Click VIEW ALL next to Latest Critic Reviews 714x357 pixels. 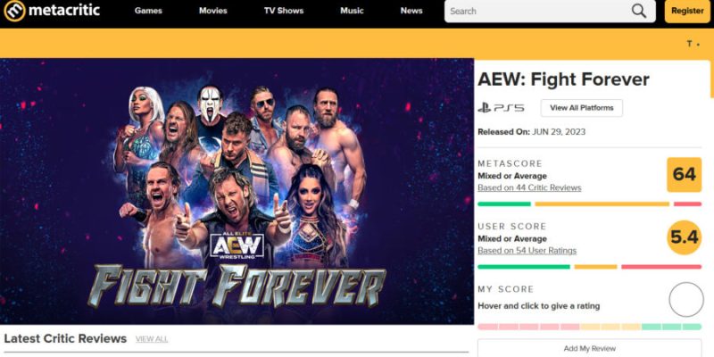click(x=152, y=339)
